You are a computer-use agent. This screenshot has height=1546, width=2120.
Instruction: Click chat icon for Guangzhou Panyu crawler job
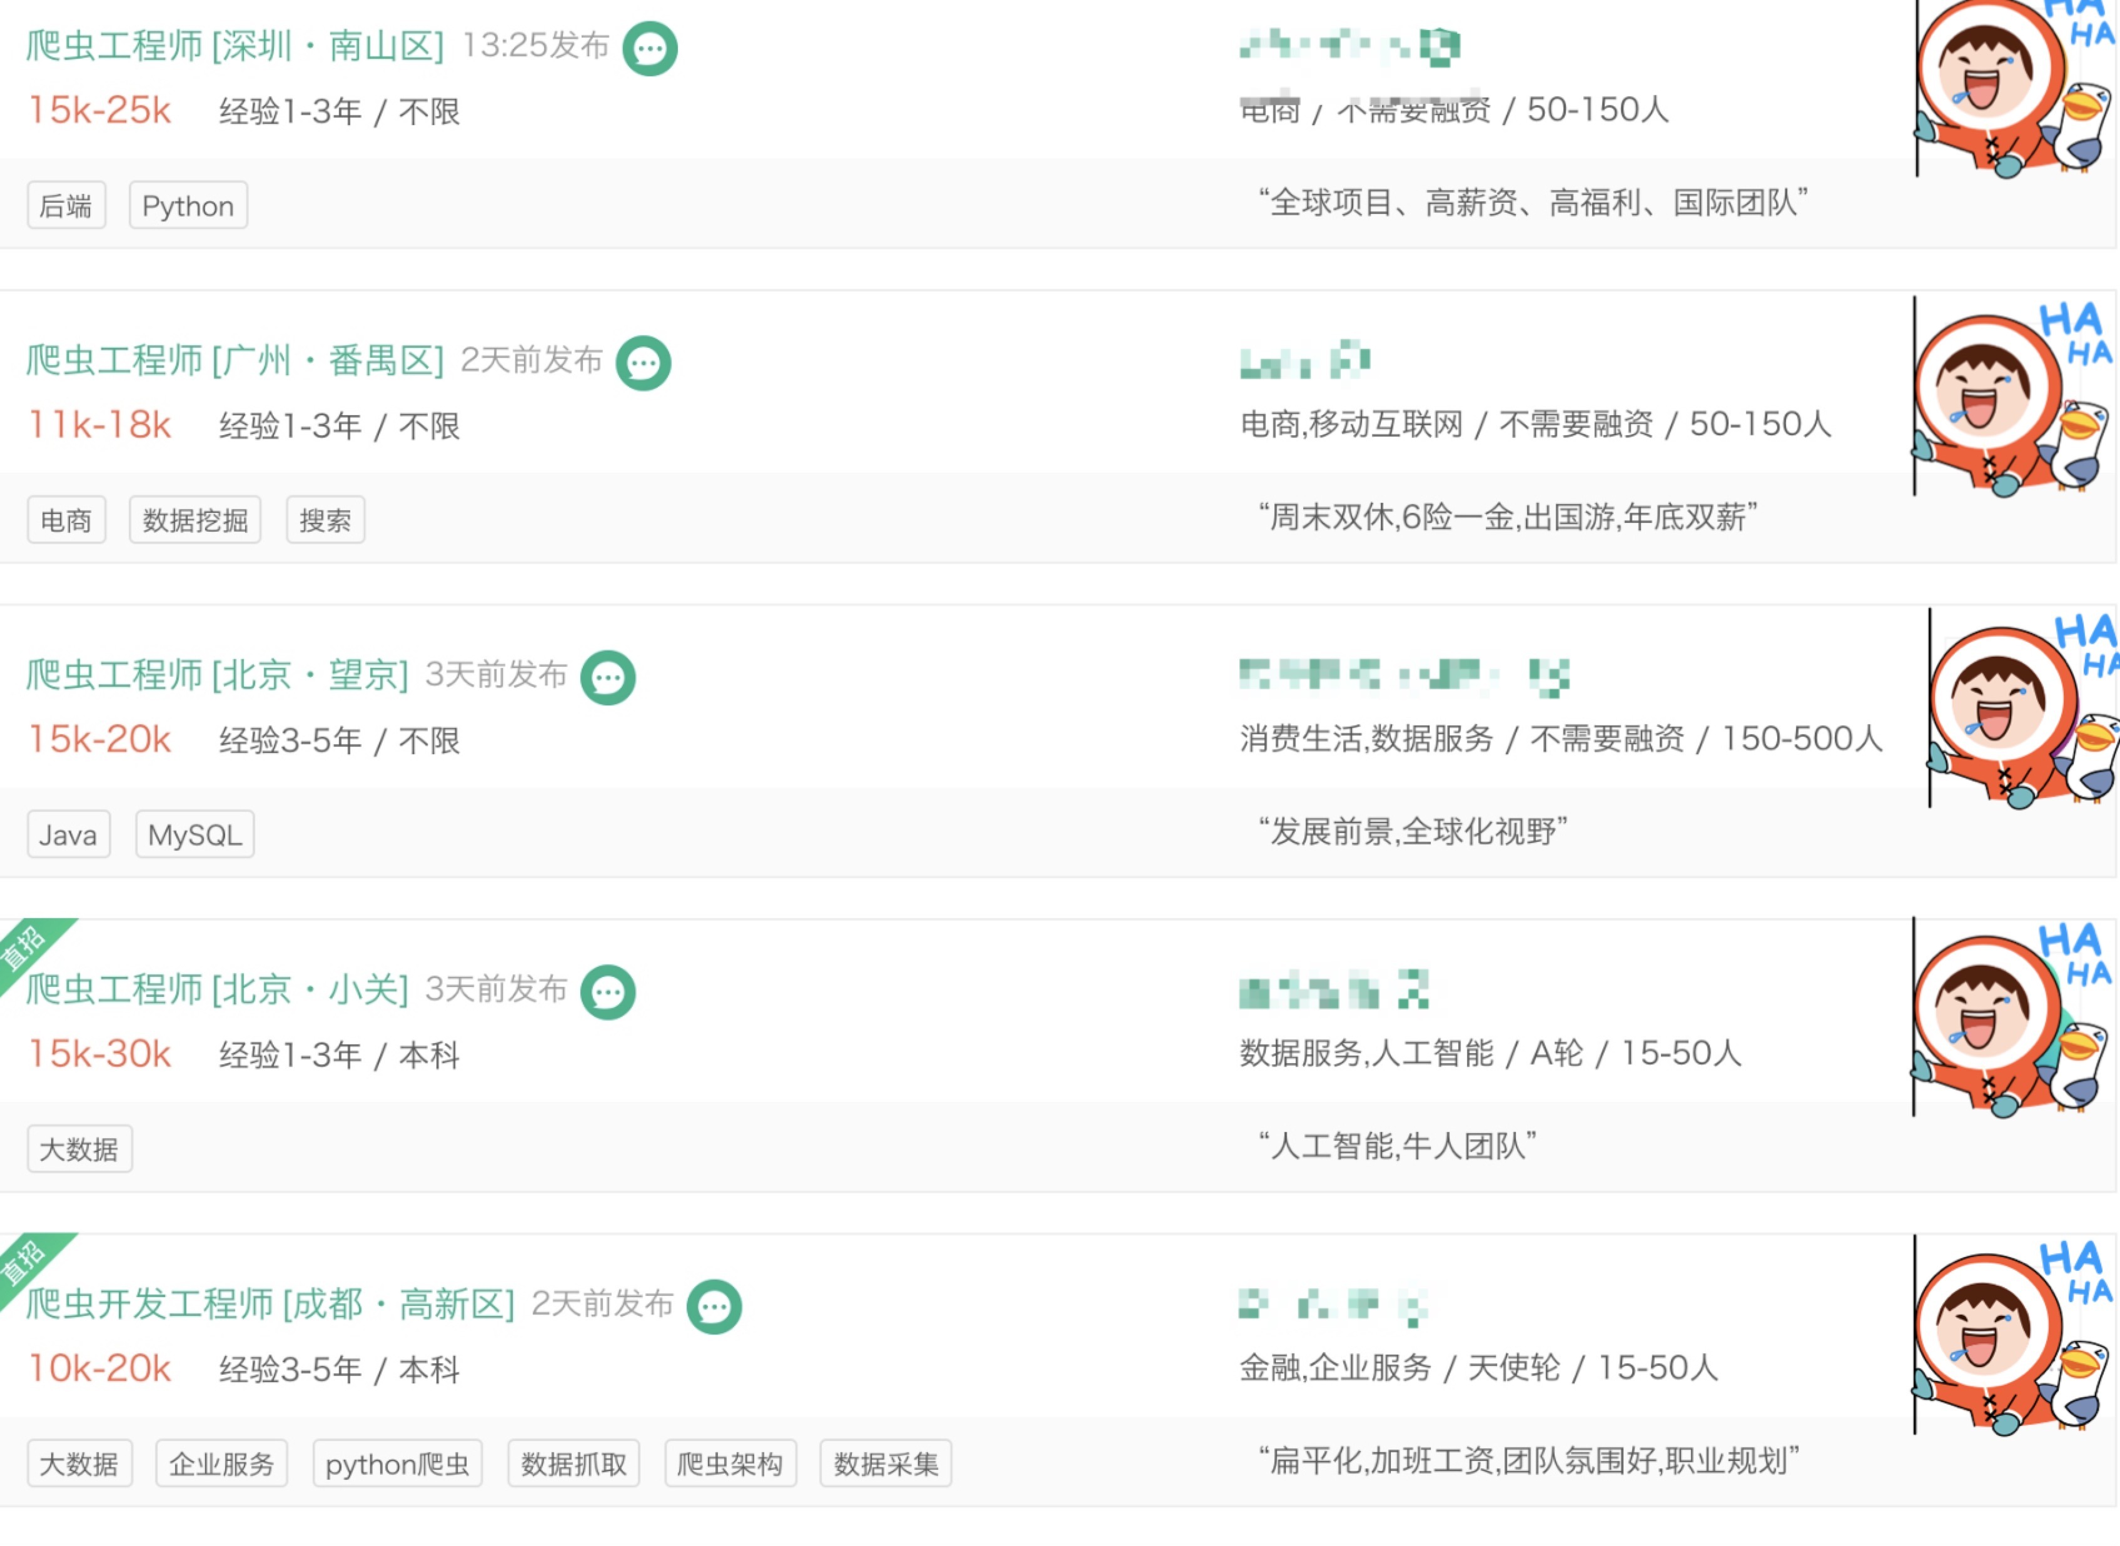pyautogui.click(x=644, y=363)
